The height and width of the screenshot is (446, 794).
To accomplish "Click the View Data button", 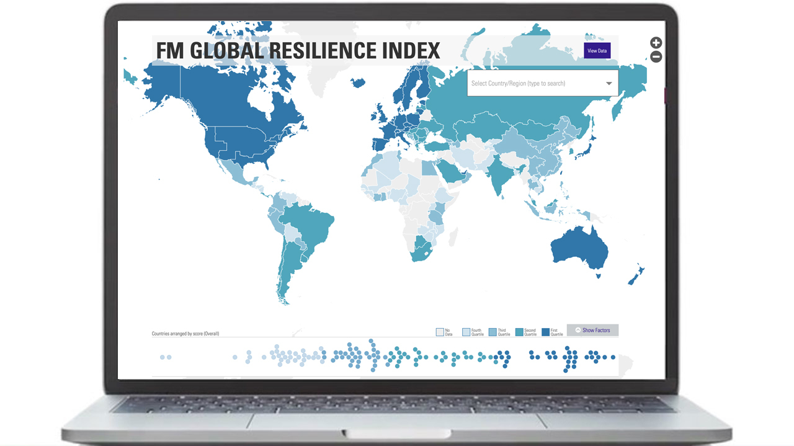I will click(597, 50).
